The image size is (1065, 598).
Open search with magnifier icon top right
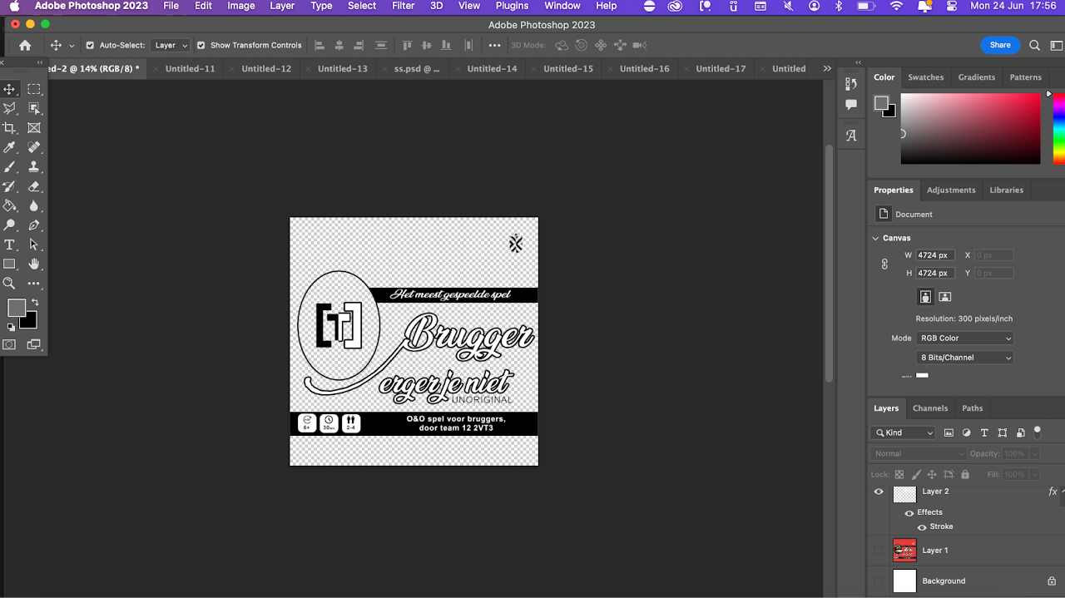pyautogui.click(x=1035, y=45)
